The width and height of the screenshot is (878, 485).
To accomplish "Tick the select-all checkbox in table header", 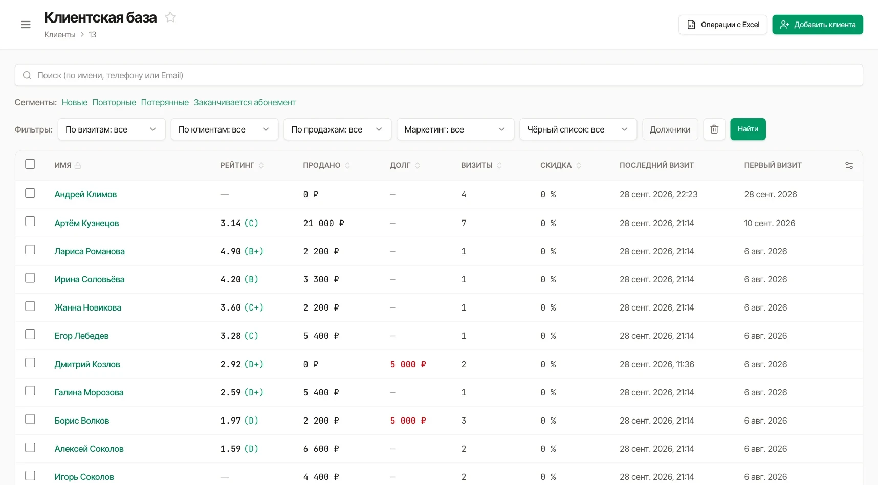I will (x=30, y=164).
